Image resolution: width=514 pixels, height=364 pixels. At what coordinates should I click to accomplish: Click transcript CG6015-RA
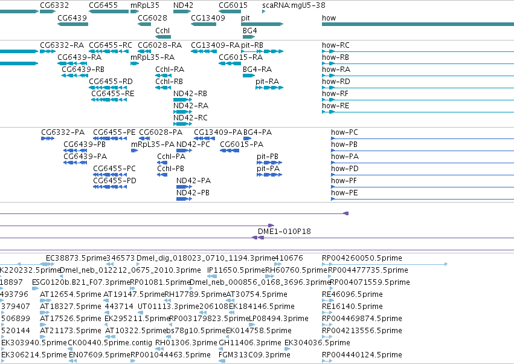[x=240, y=57]
